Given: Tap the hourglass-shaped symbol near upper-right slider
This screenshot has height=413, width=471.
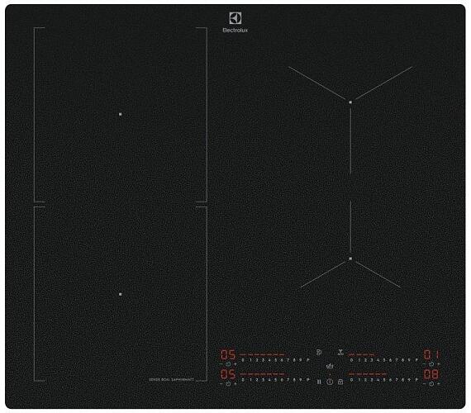Looking at the screenshot, I should pos(340,353).
